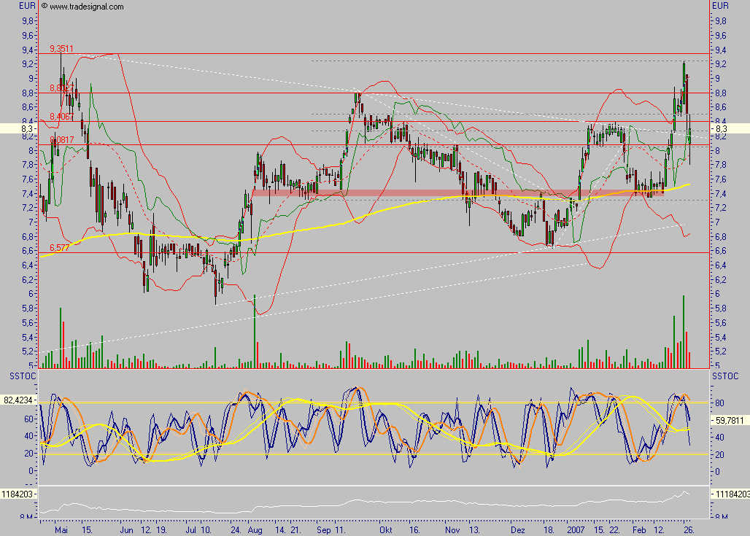Click the 6,577 support level label
Viewport: 750px width, 536px height.
tap(59, 248)
